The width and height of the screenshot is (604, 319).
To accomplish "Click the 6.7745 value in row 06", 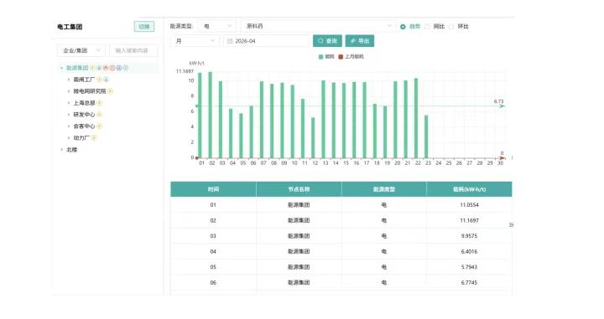I will coord(469,282).
